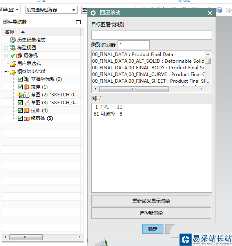Select layer row '1 工作 11'
Image resolution: width=232 pixels, height=246 pixels.
click(109, 107)
